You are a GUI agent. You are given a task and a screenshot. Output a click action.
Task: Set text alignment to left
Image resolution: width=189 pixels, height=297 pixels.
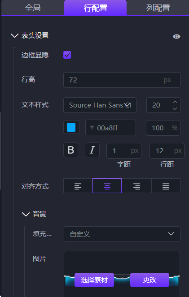pyautogui.click(x=78, y=186)
